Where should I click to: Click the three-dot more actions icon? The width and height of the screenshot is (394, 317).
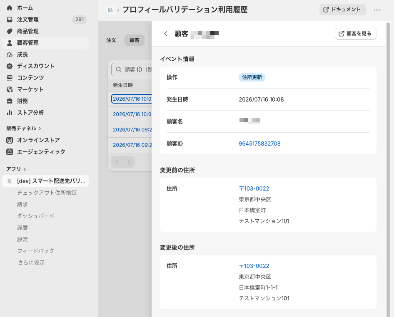coord(377,10)
